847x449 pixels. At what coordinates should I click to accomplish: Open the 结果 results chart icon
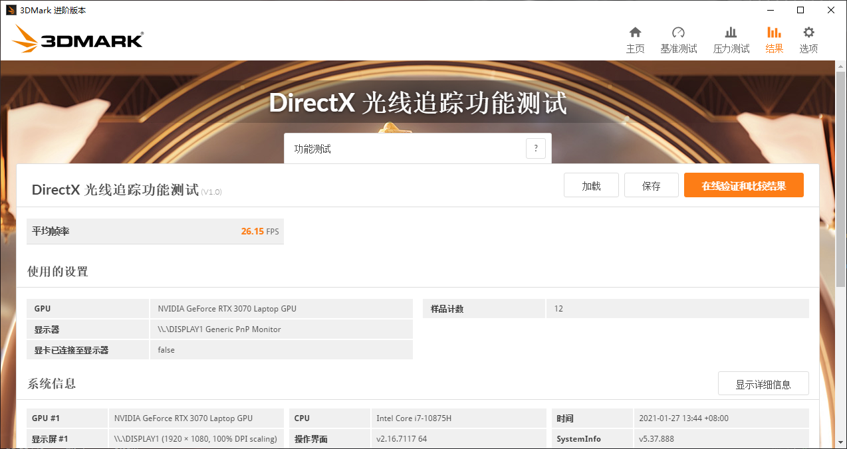click(774, 33)
